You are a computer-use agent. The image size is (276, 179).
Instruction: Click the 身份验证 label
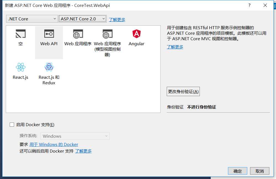175,107
